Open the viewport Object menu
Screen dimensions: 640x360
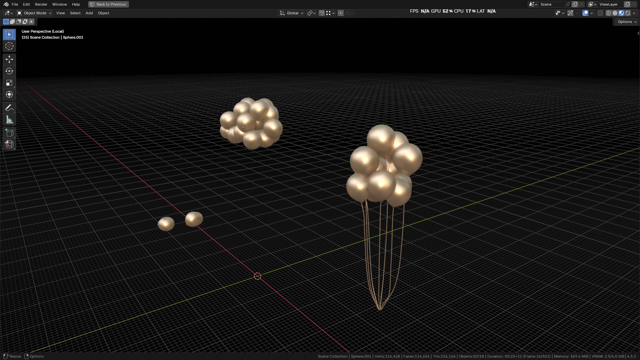tap(103, 13)
